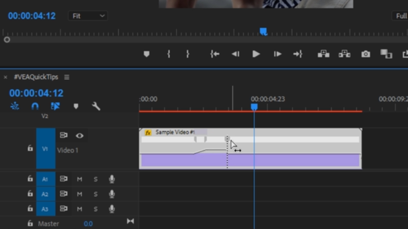Export a frame with the camera icon
The height and width of the screenshot is (229, 408).
pyautogui.click(x=366, y=54)
